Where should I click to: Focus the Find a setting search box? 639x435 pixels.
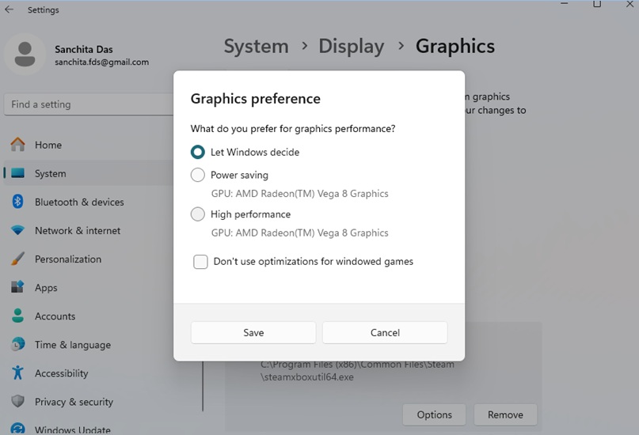[89, 104]
